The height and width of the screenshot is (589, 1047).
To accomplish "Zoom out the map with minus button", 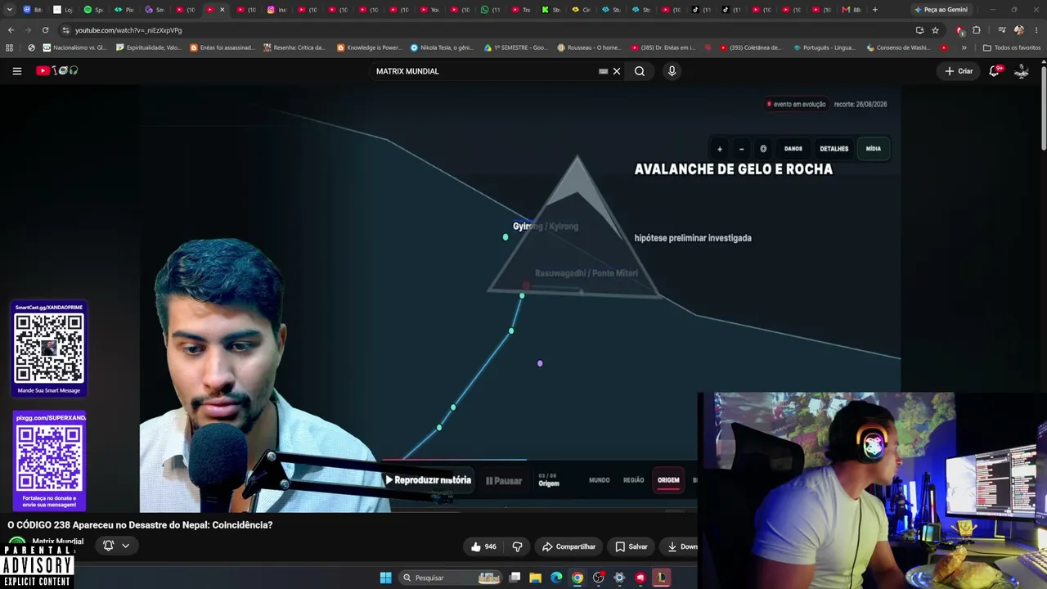I will [x=741, y=149].
